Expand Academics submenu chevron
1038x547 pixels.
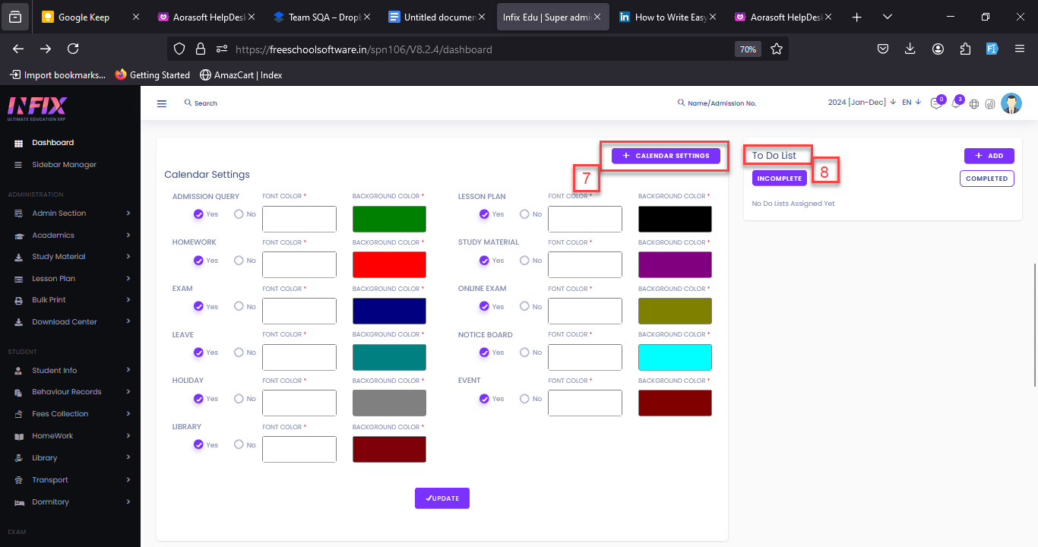[128, 236]
